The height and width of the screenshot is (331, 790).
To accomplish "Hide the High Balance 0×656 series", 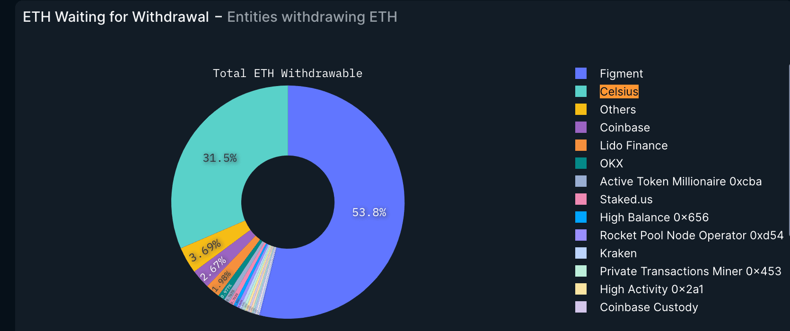I will (654, 218).
